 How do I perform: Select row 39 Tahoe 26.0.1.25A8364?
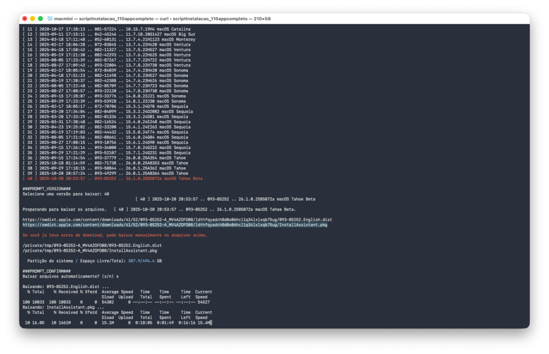pyautogui.click(x=105, y=174)
